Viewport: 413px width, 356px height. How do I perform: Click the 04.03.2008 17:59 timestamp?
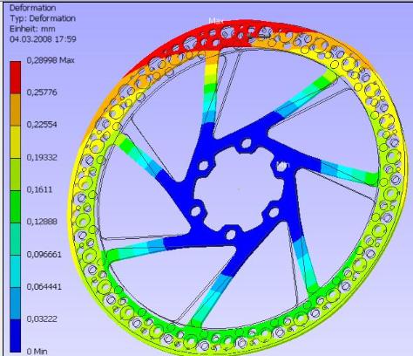(x=43, y=39)
